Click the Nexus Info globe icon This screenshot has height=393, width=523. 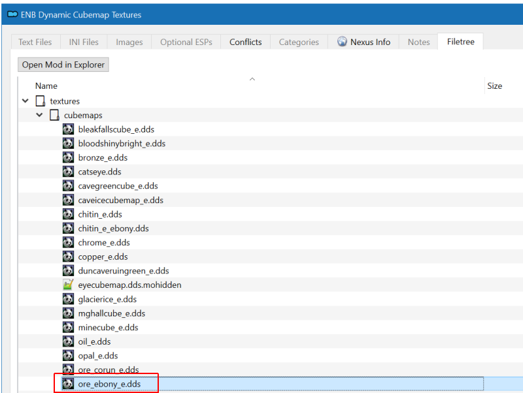[342, 41]
